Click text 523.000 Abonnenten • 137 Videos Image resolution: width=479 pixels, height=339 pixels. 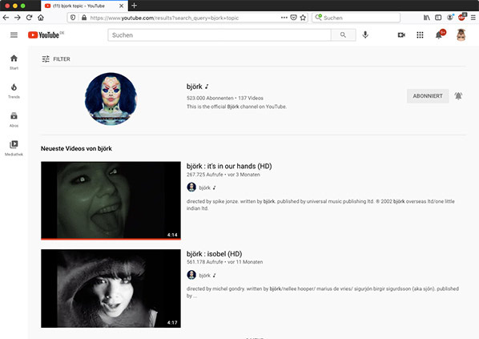(225, 98)
